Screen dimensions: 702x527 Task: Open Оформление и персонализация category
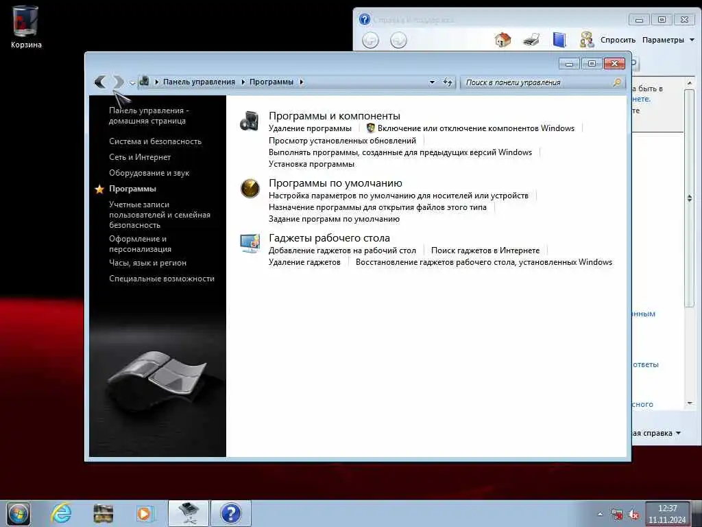click(140, 244)
